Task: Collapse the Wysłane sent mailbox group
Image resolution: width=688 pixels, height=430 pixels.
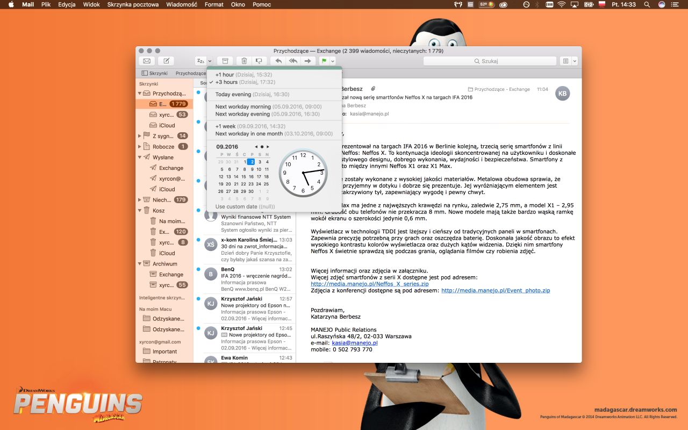Action: 140,157
